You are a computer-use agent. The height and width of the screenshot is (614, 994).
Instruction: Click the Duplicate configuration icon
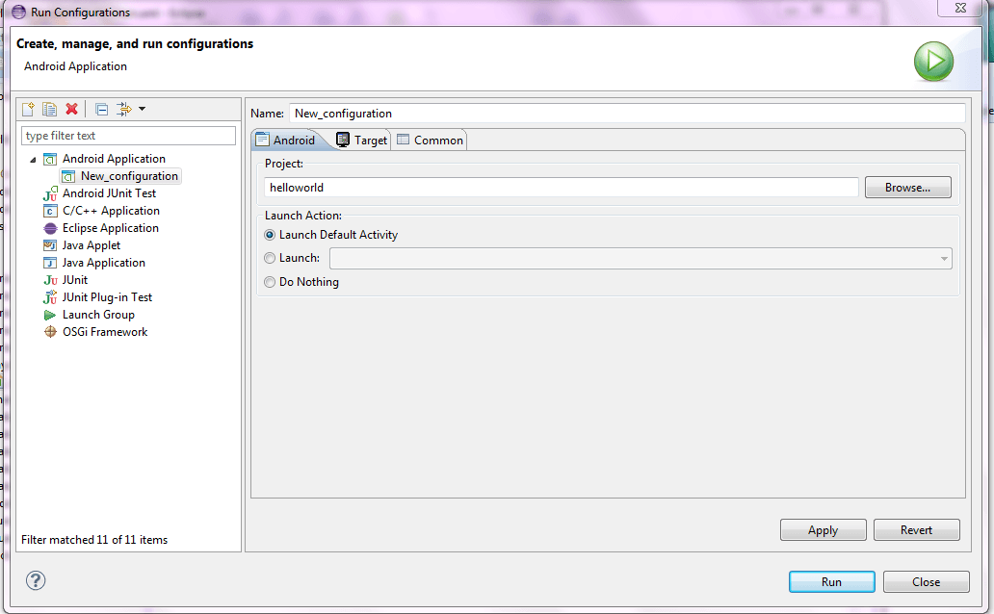click(49, 109)
